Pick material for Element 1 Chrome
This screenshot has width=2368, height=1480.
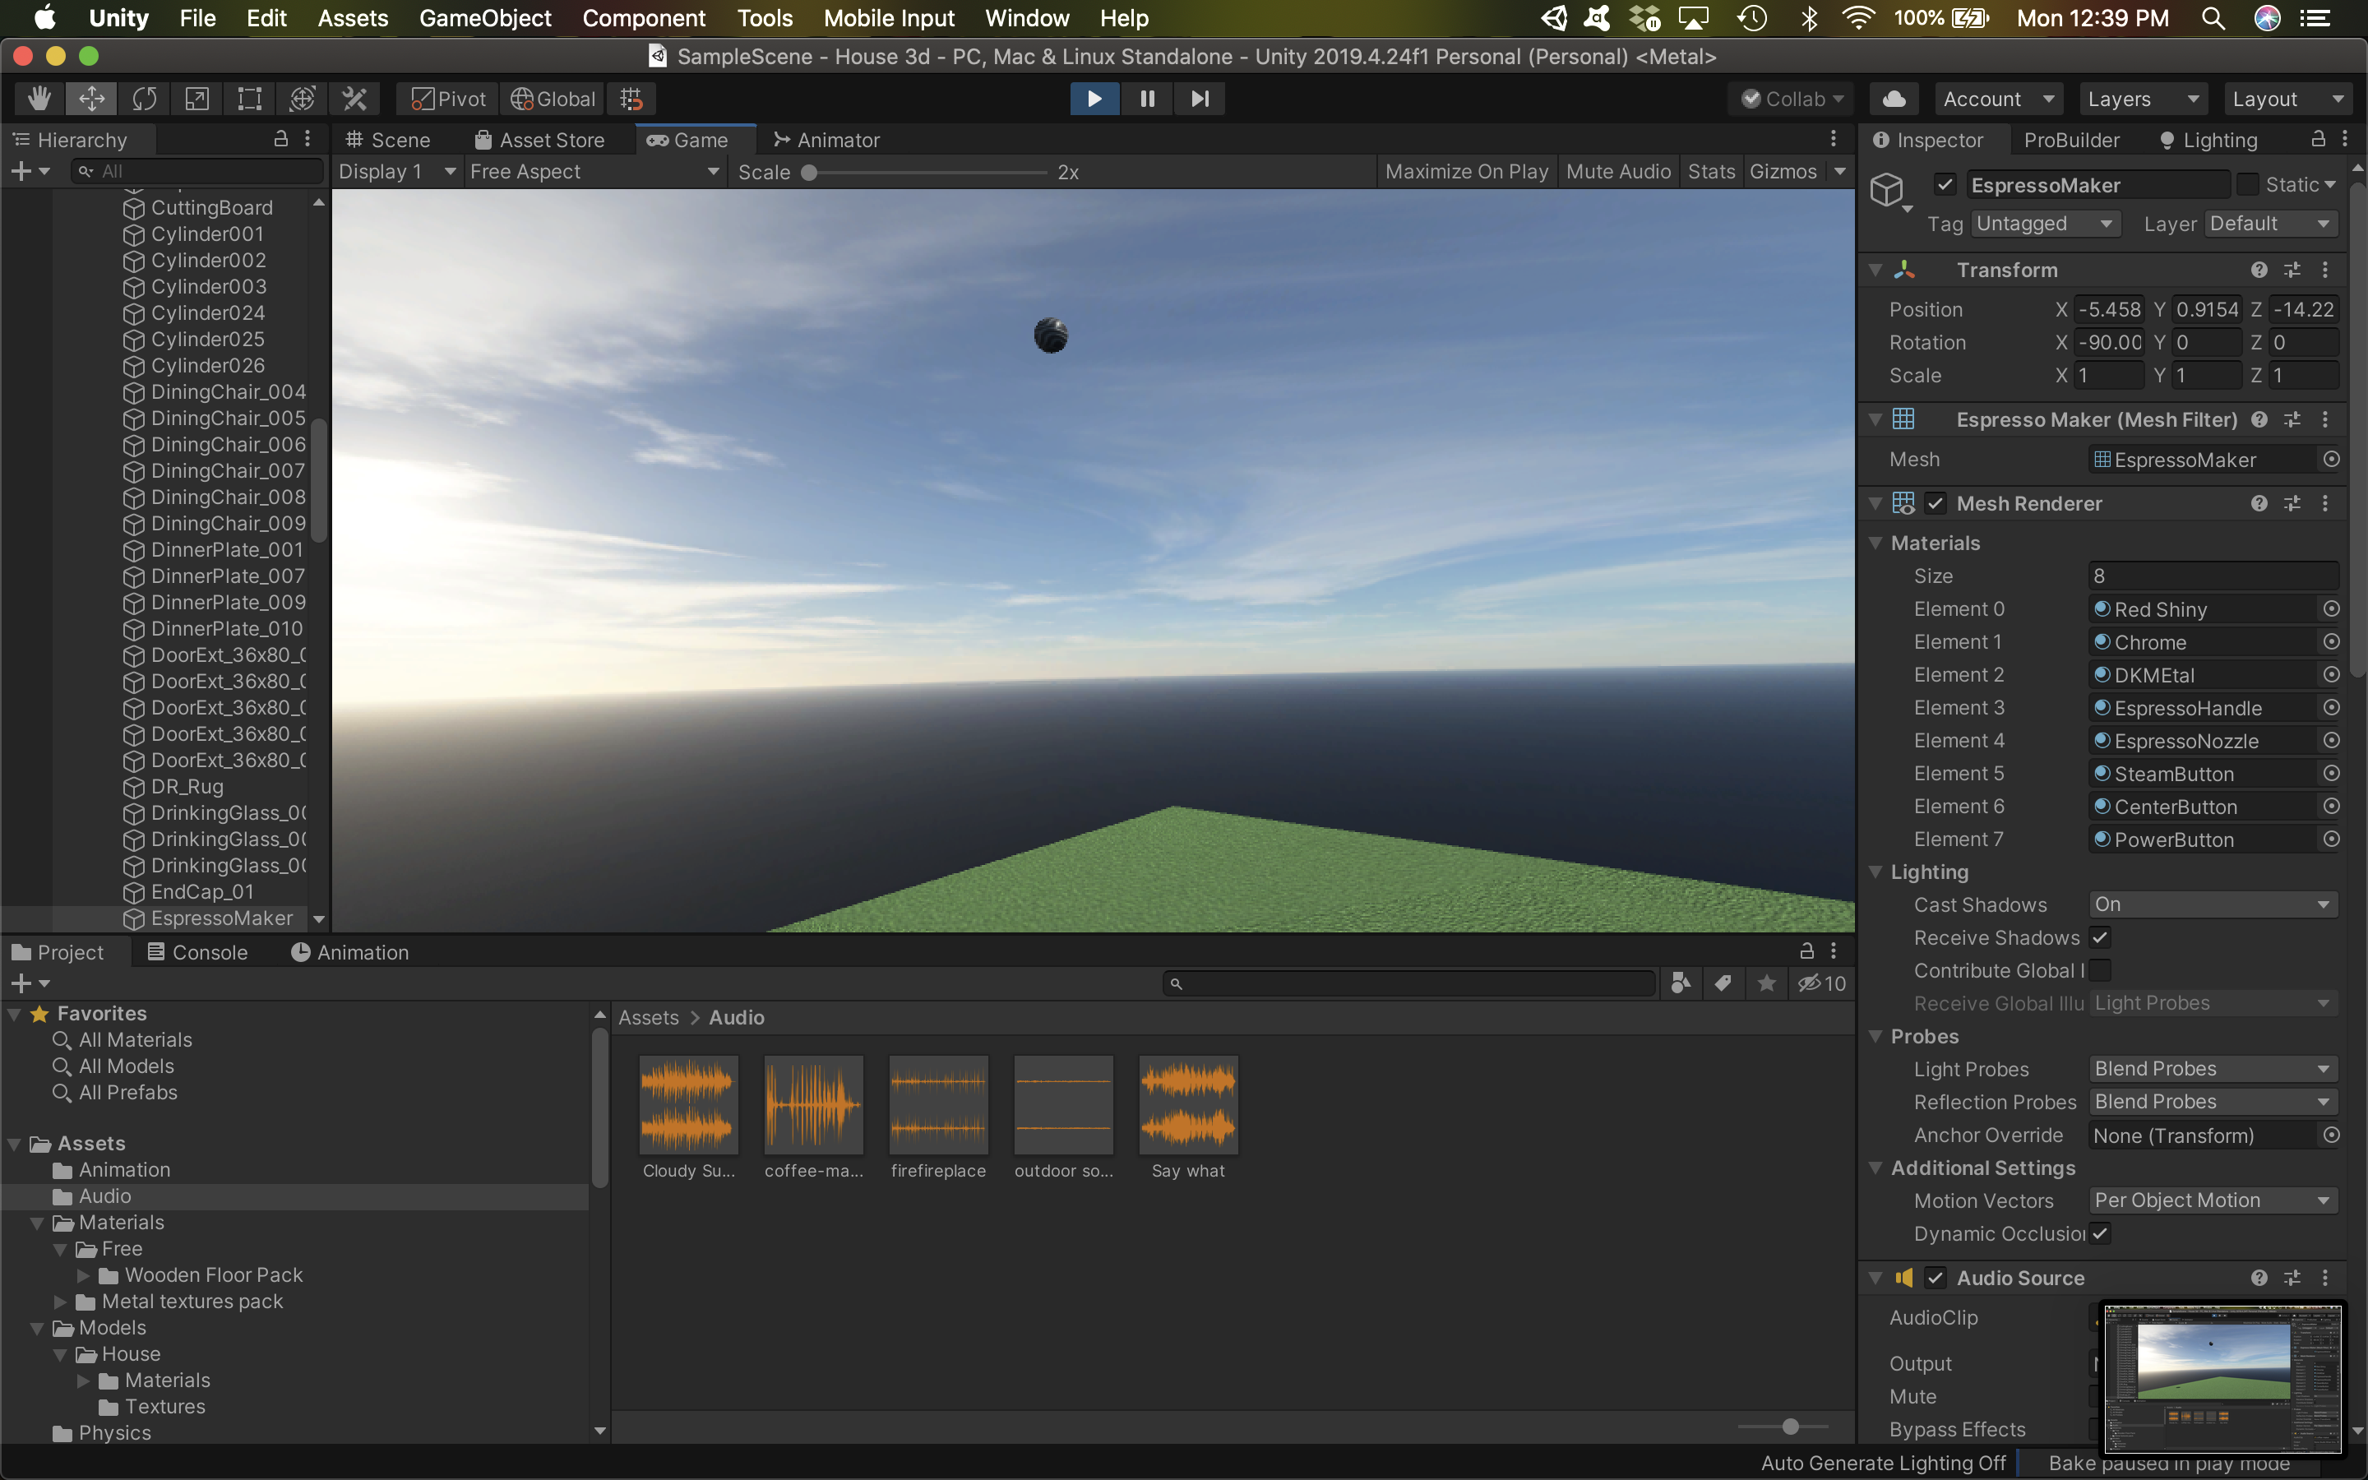click(2331, 642)
